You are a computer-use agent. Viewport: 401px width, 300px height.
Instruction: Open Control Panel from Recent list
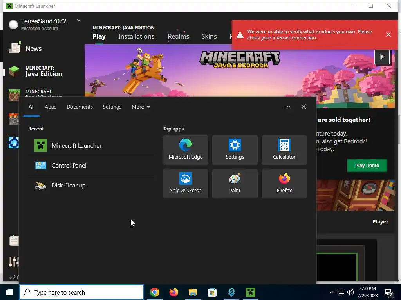coord(91,165)
